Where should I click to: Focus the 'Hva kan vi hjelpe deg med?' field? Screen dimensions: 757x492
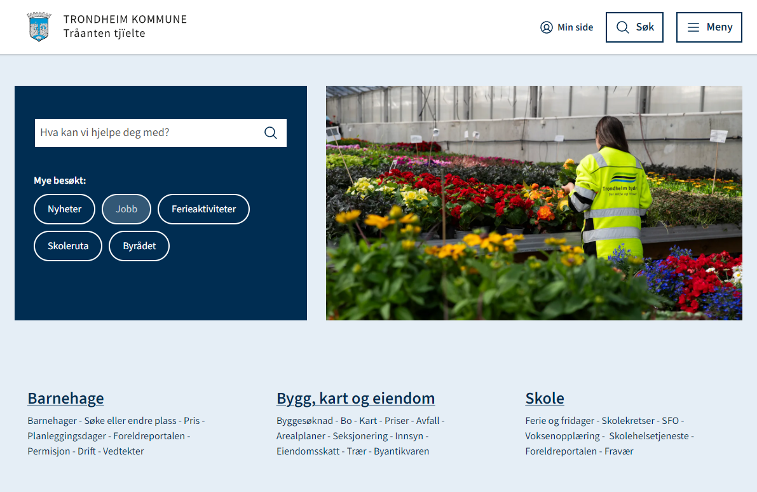pyautogui.click(x=161, y=133)
